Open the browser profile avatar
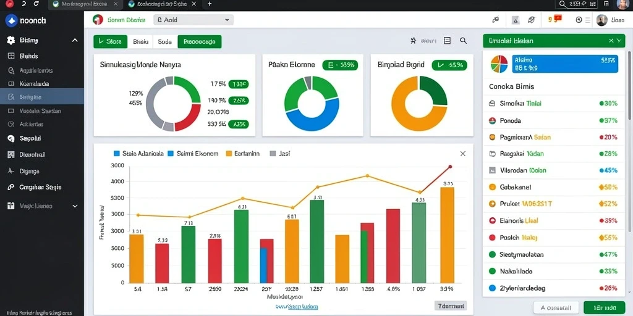The width and height of the screenshot is (633, 316). (623, 4)
